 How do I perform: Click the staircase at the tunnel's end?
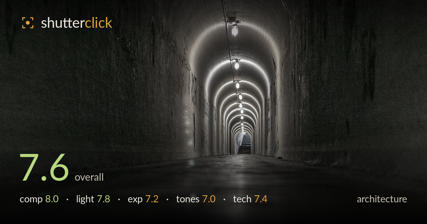244,144
